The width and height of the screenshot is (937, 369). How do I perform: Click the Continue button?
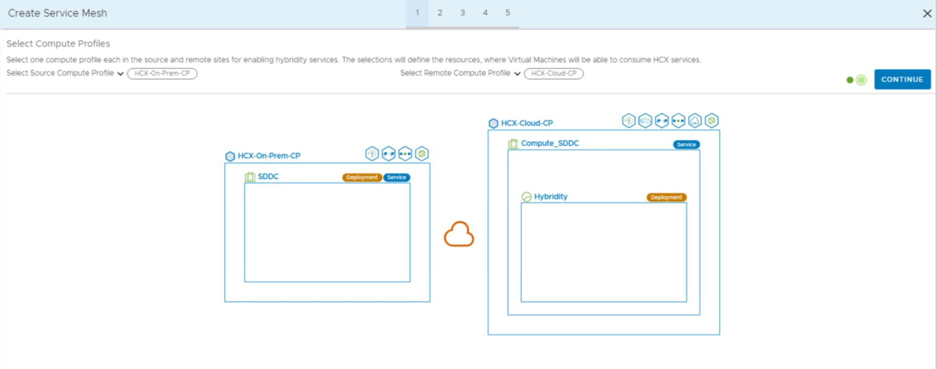(x=902, y=79)
